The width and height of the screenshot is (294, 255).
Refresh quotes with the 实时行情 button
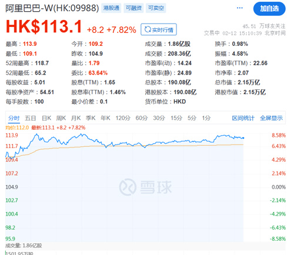[159, 29]
